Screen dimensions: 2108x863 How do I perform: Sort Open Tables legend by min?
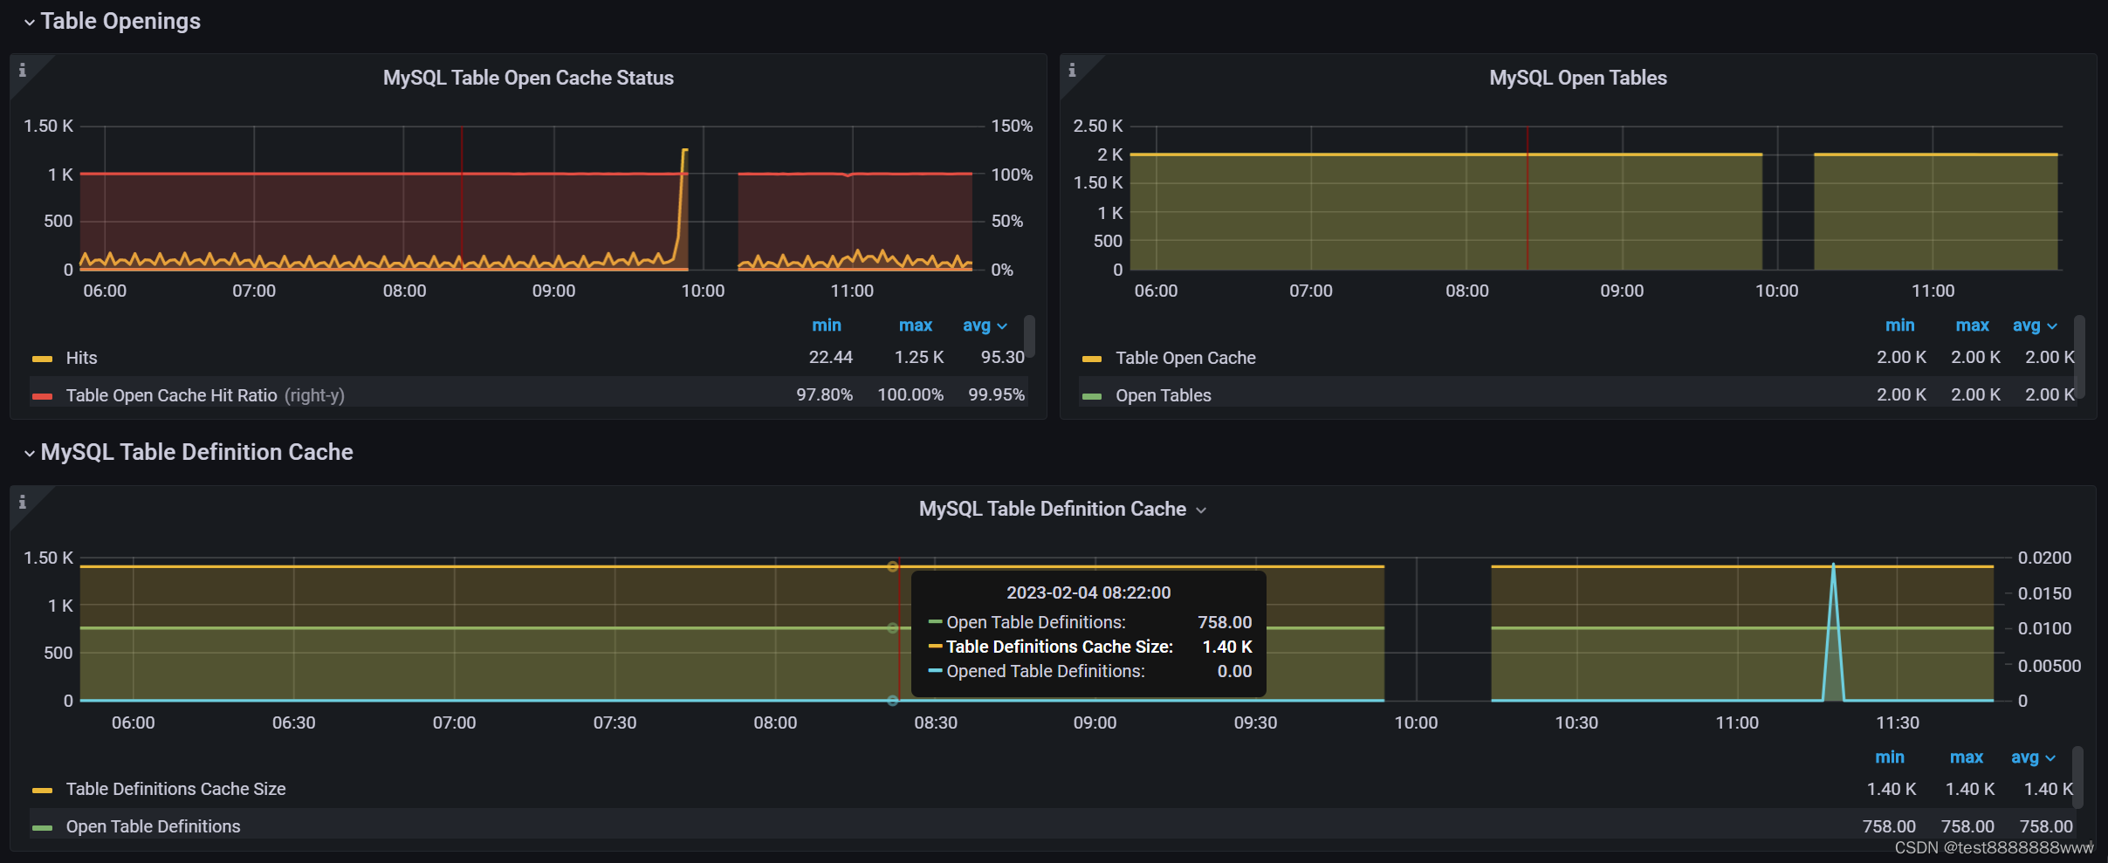coord(1900,325)
